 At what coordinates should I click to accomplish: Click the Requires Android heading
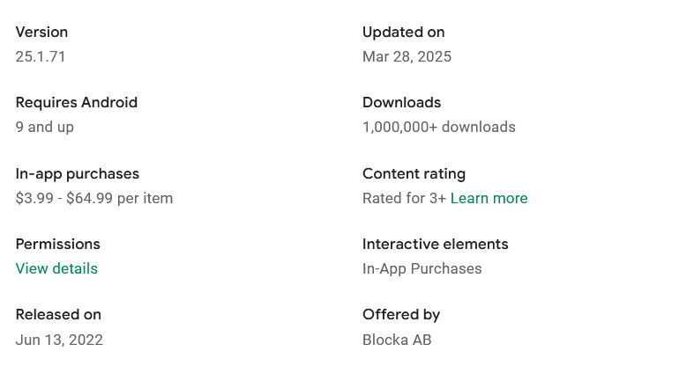tap(77, 102)
